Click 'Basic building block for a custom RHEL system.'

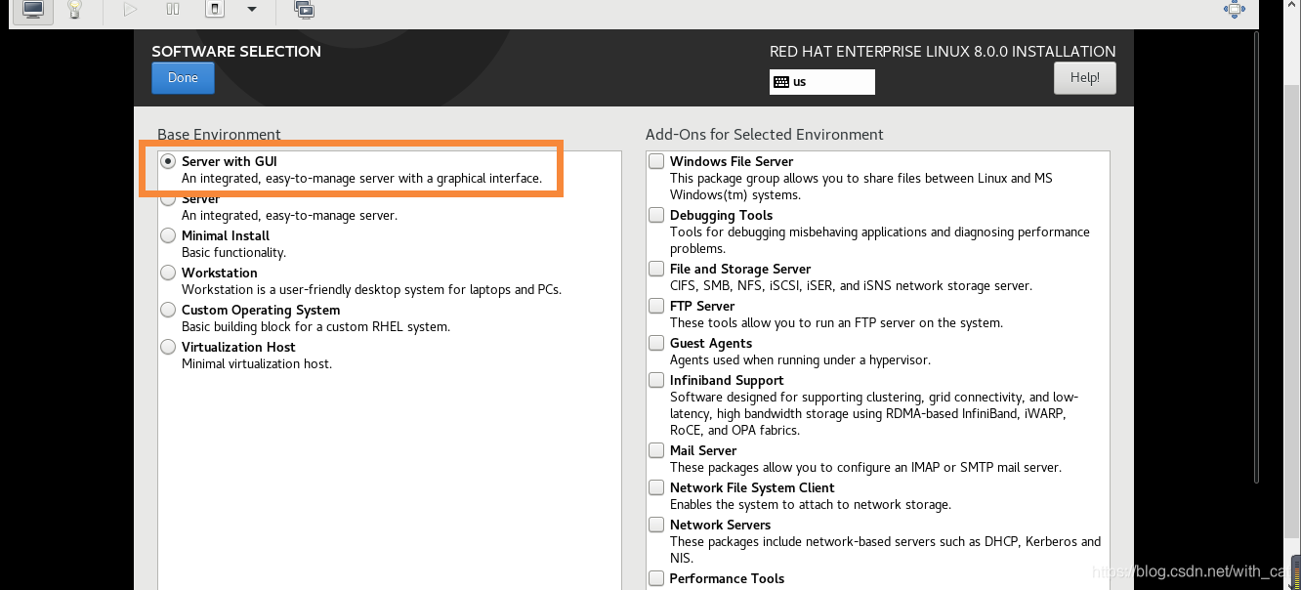tap(315, 326)
